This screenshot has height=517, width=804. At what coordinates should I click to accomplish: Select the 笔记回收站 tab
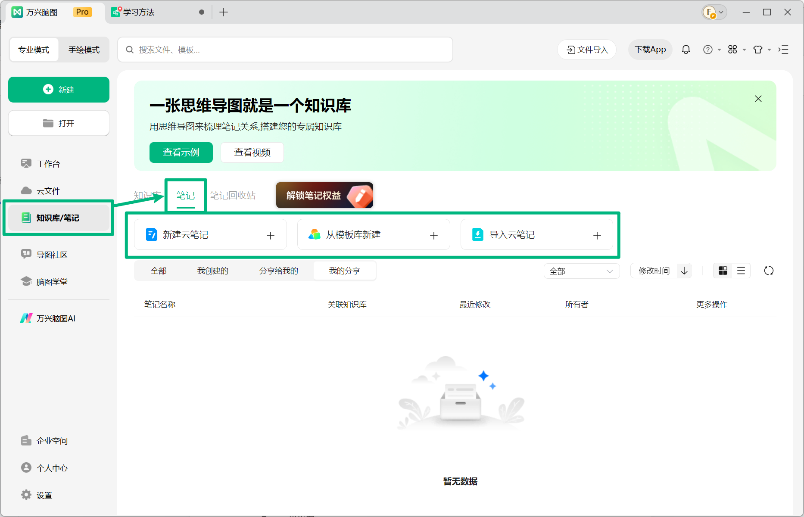tap(233, 196)
